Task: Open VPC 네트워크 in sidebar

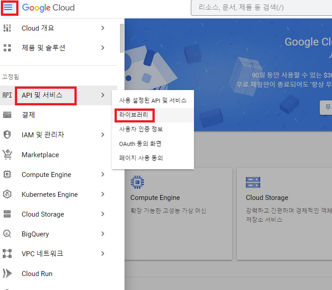Action: click(x=42, y=254)
